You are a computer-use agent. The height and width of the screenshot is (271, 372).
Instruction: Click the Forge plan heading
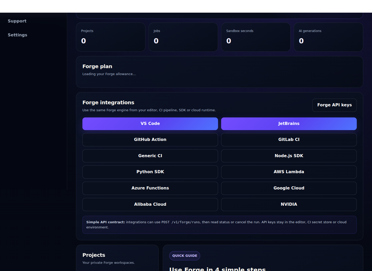[97, 66]
